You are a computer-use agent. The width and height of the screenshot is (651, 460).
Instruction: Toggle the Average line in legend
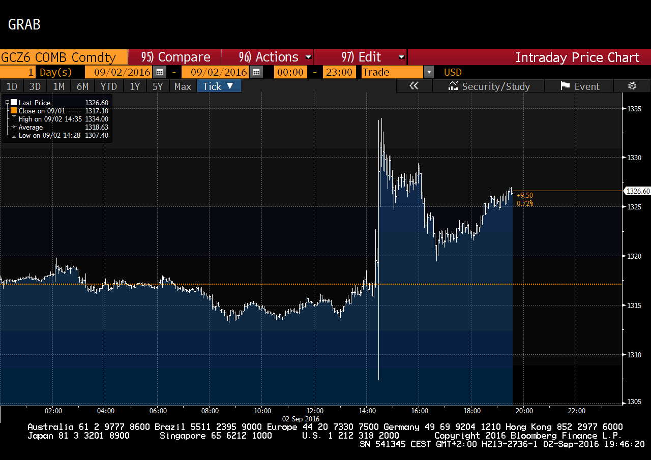tap(31, 127)
